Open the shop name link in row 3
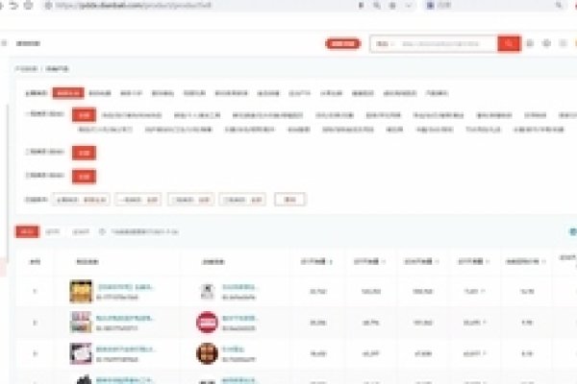The height and width of the screenshot is (384, 577). coord(233,349)
